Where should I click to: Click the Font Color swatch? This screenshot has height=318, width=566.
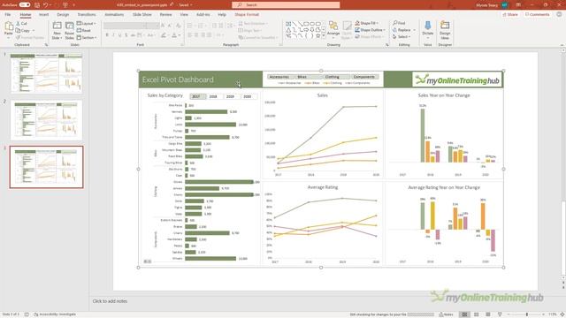tap(174, 35)
